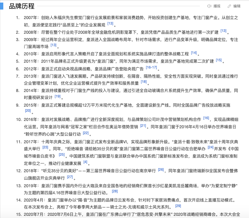Click the text 2018年 in item 12

coord(30,171)
